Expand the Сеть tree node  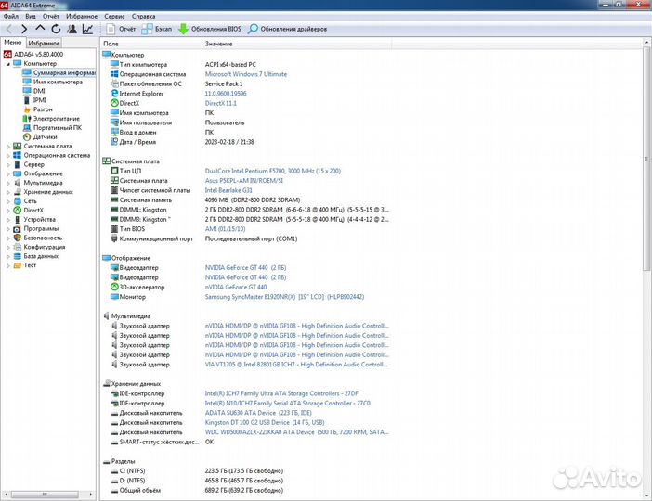click(8, 201)
